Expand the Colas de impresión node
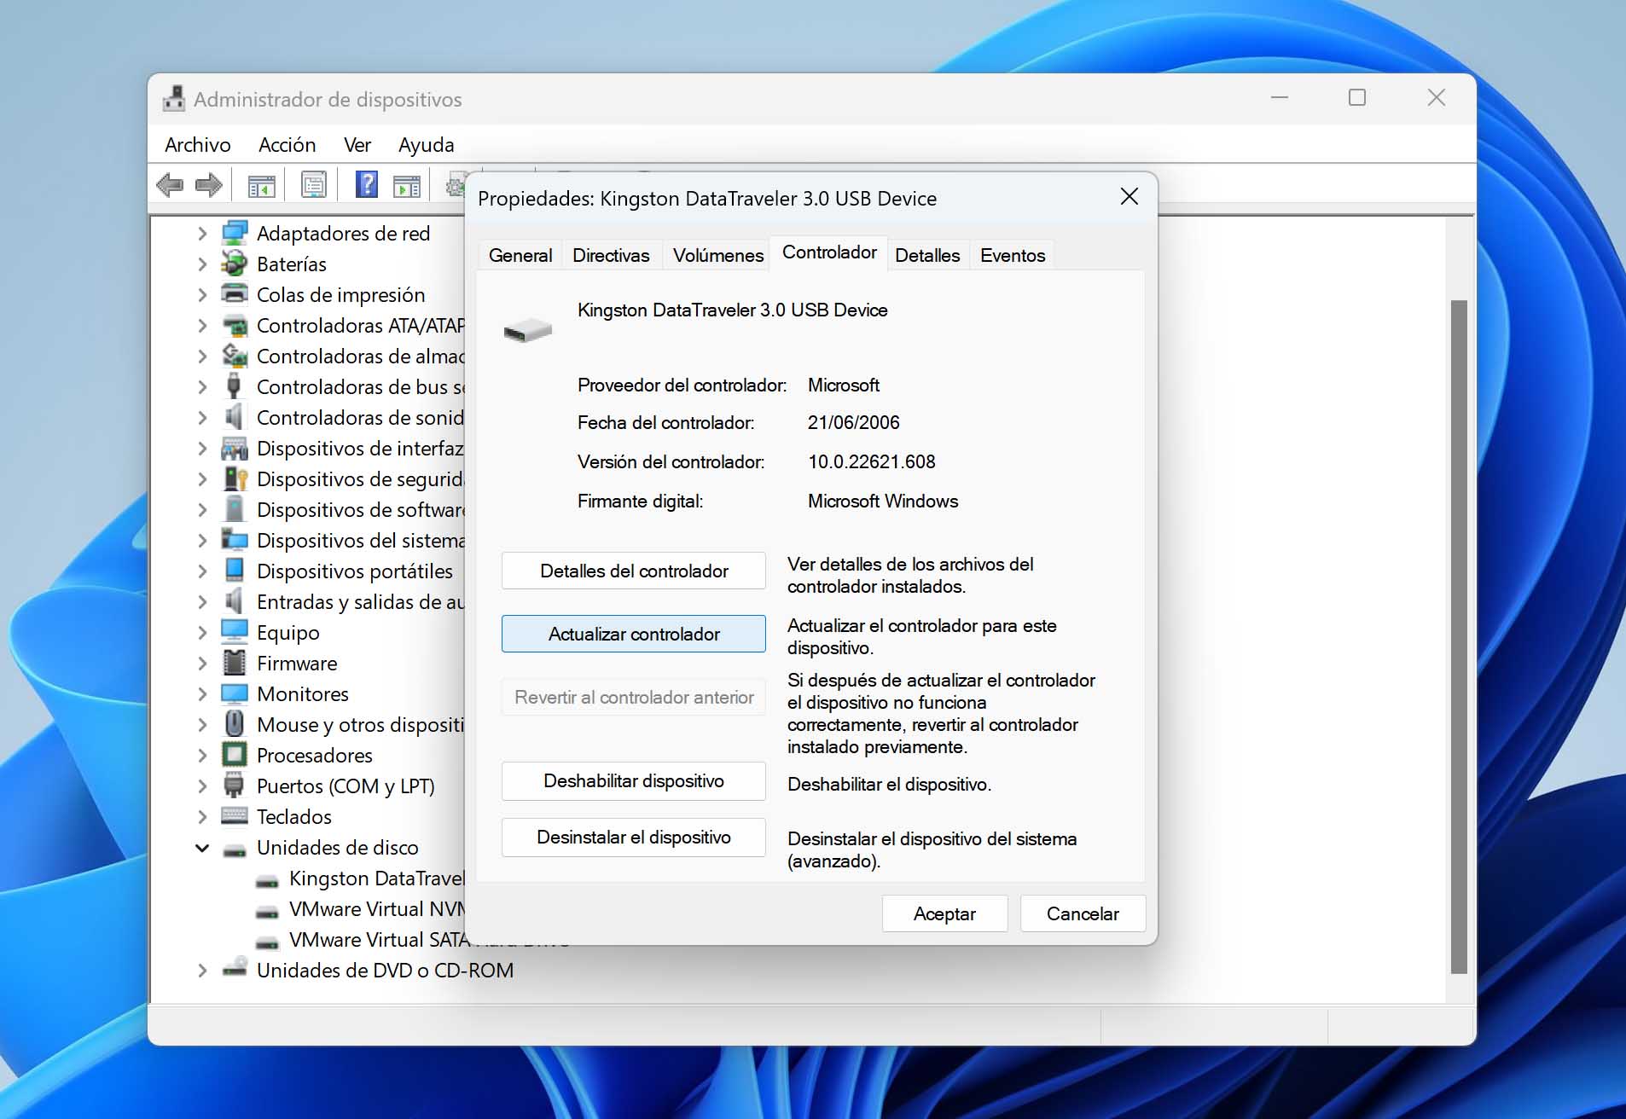The image size is (1626, 1119). click(202, 294)
